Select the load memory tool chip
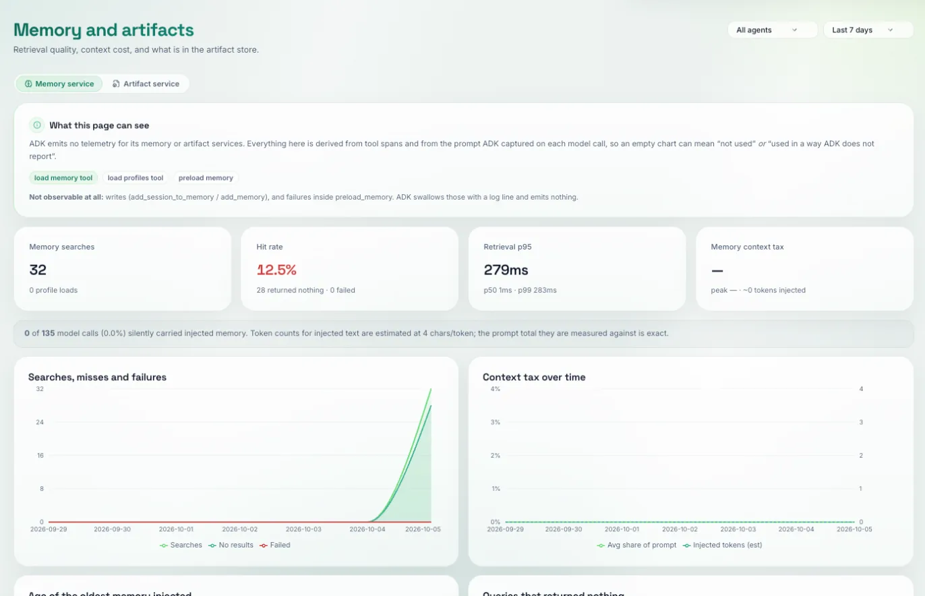925x596 pixels. pos(63,178)
